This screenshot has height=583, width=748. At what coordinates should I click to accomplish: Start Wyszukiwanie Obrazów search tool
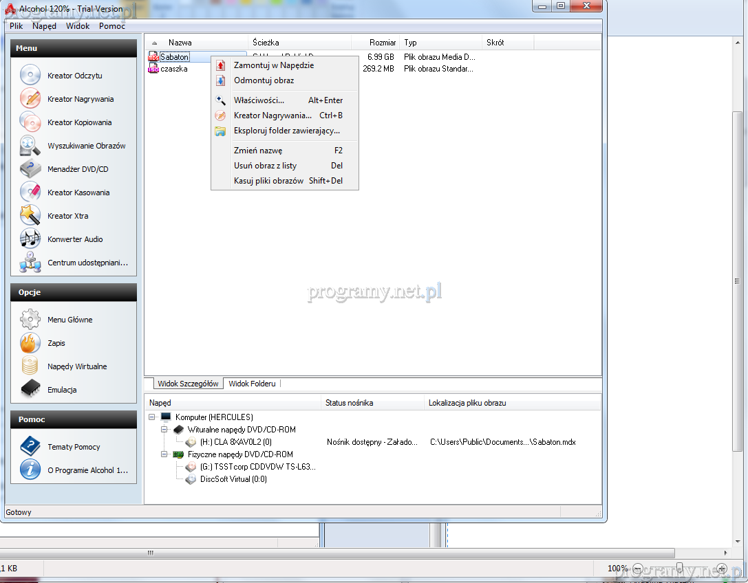[x=30, y=146]
